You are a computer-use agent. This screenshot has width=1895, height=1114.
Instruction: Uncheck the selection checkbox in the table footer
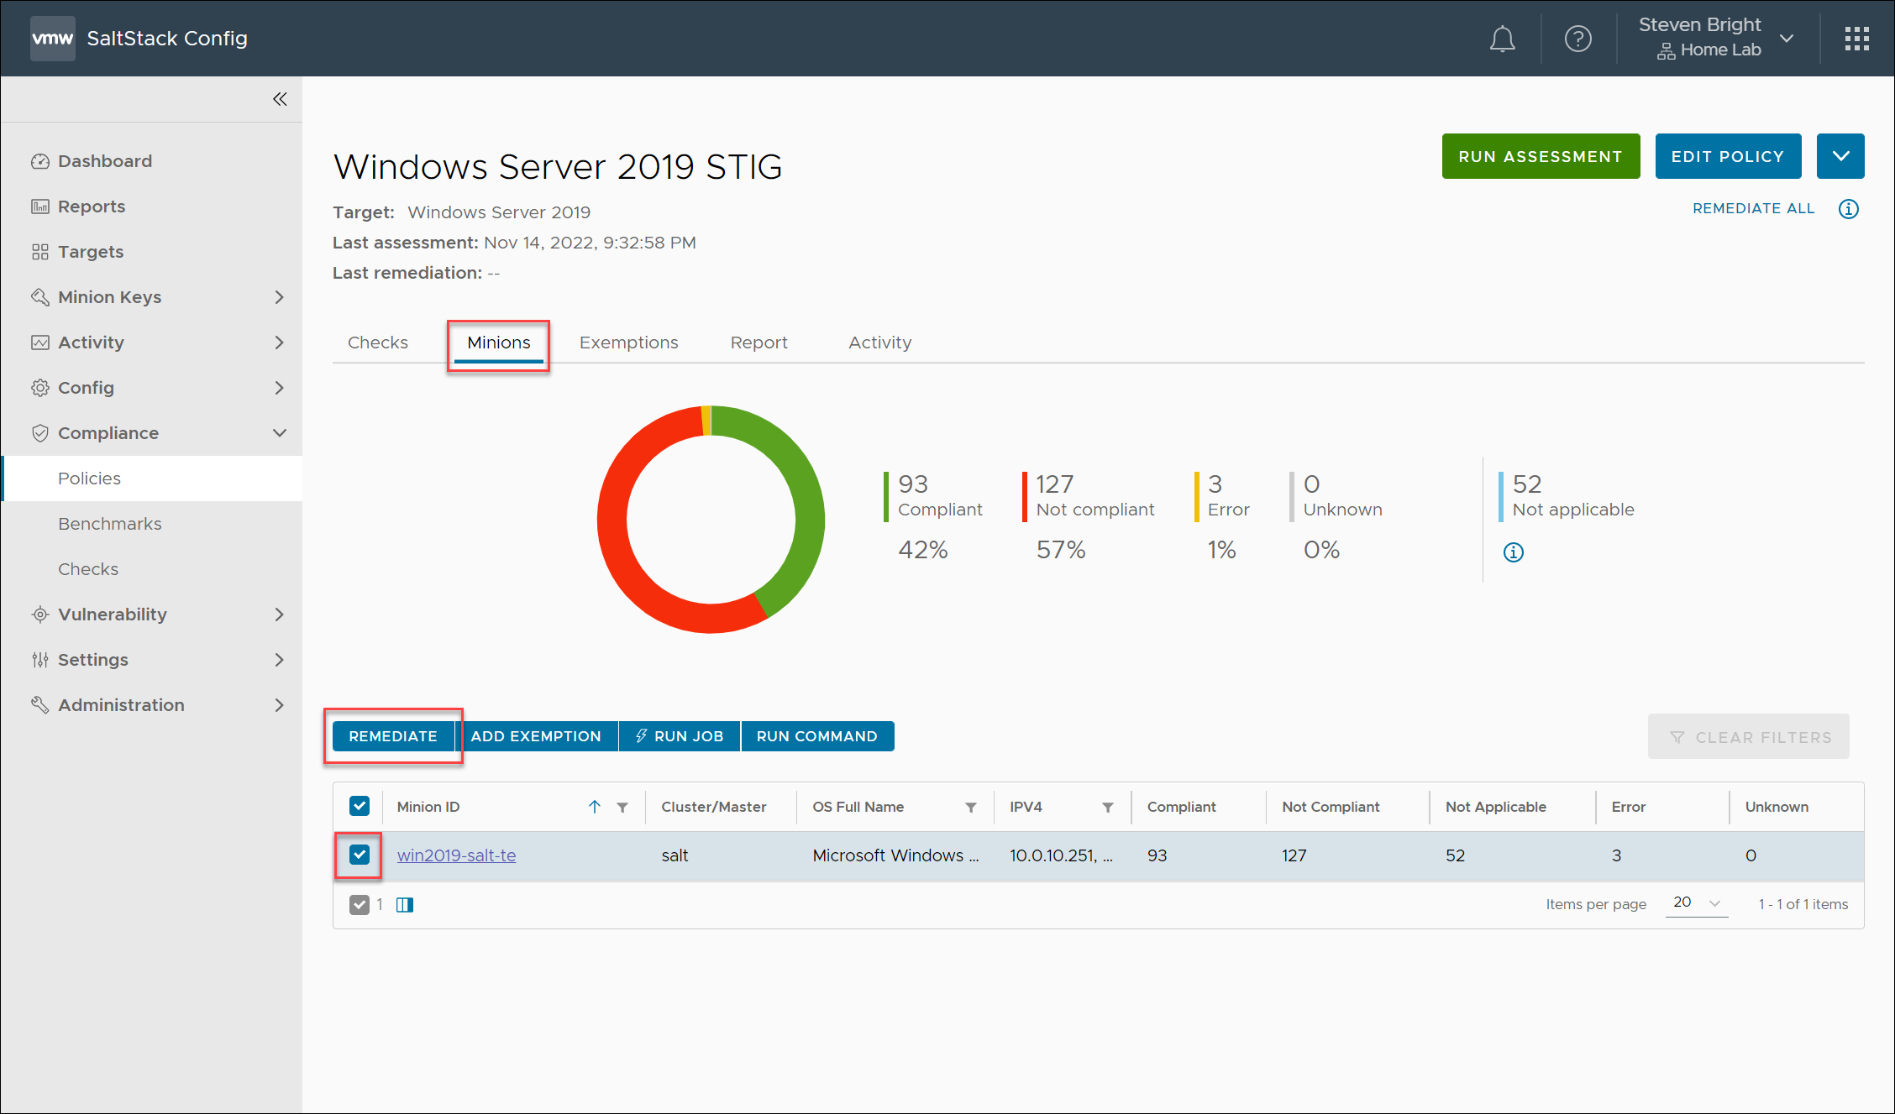pyautogui.click(x=360, y=904)
